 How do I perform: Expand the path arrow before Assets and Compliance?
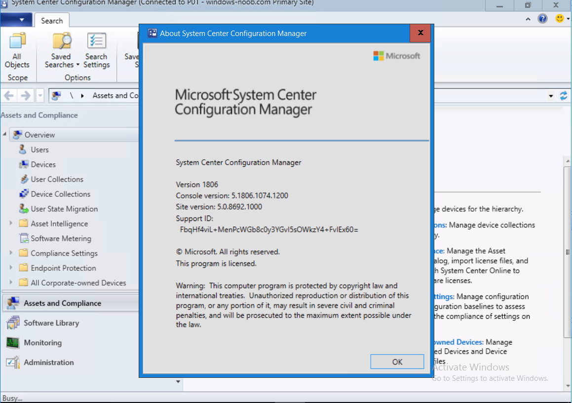click(x=82, y=96)
